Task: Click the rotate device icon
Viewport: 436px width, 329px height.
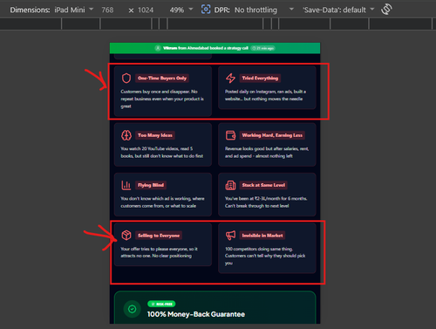Action: pyautogui.click(x=386, y=10)
